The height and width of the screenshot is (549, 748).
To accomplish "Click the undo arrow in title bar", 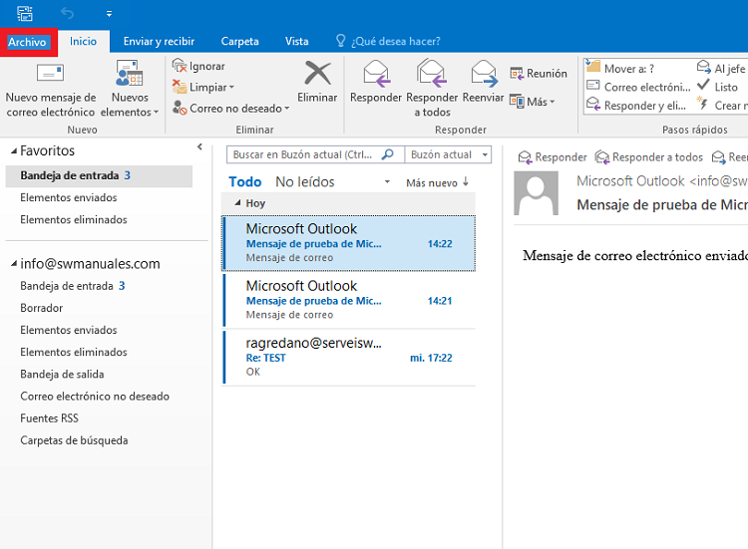I will coord(67,13).
